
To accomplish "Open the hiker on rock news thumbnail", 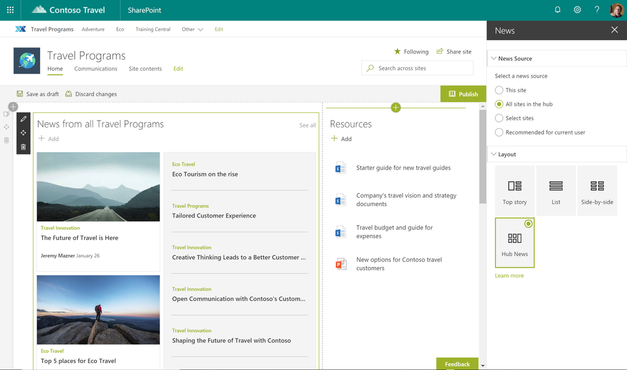I will coord(99,310).
